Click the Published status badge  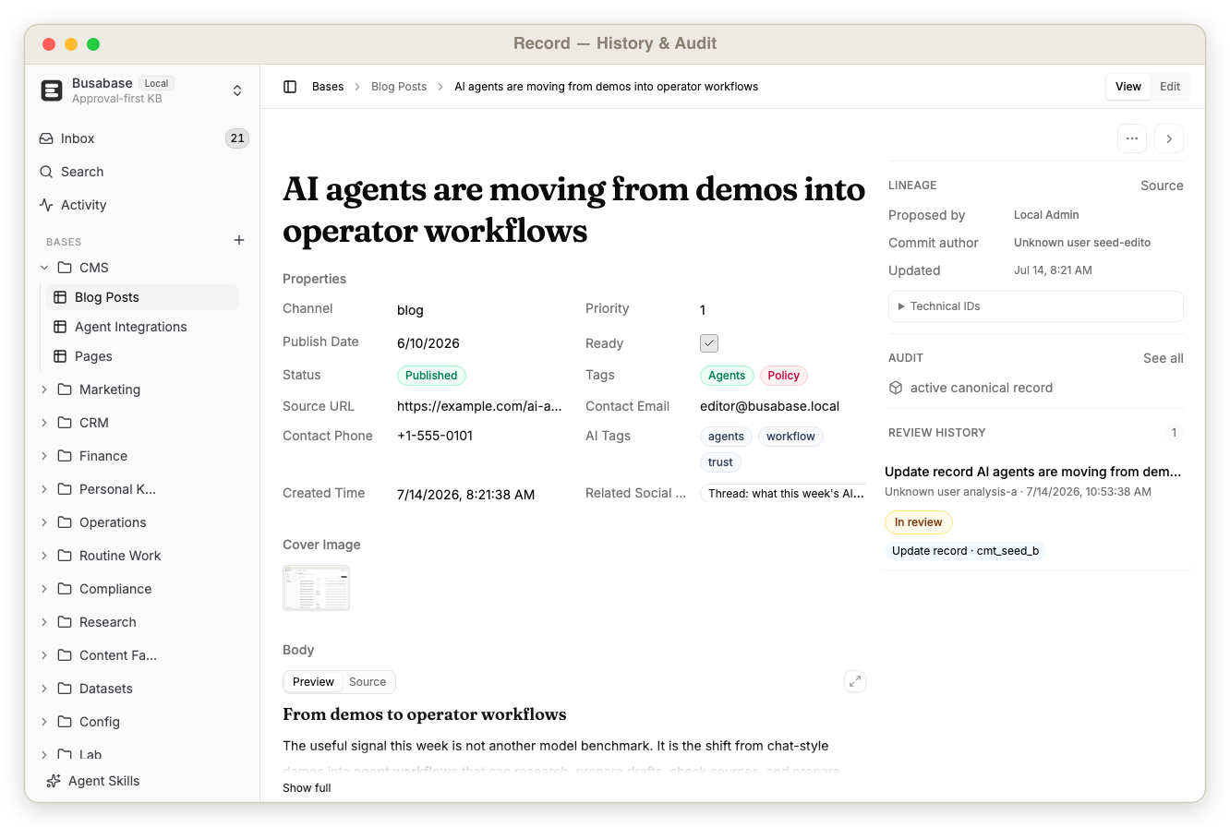431,376
